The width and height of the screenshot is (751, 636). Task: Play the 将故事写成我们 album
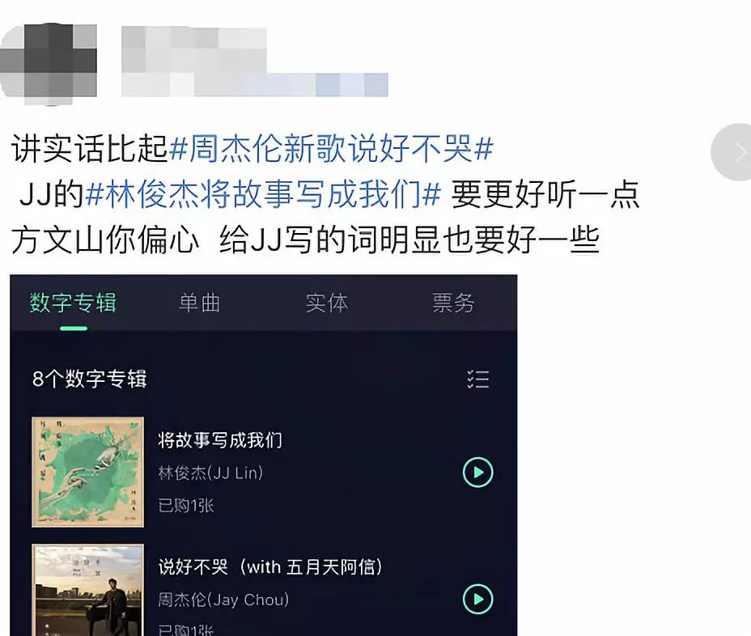coord(477,473)
